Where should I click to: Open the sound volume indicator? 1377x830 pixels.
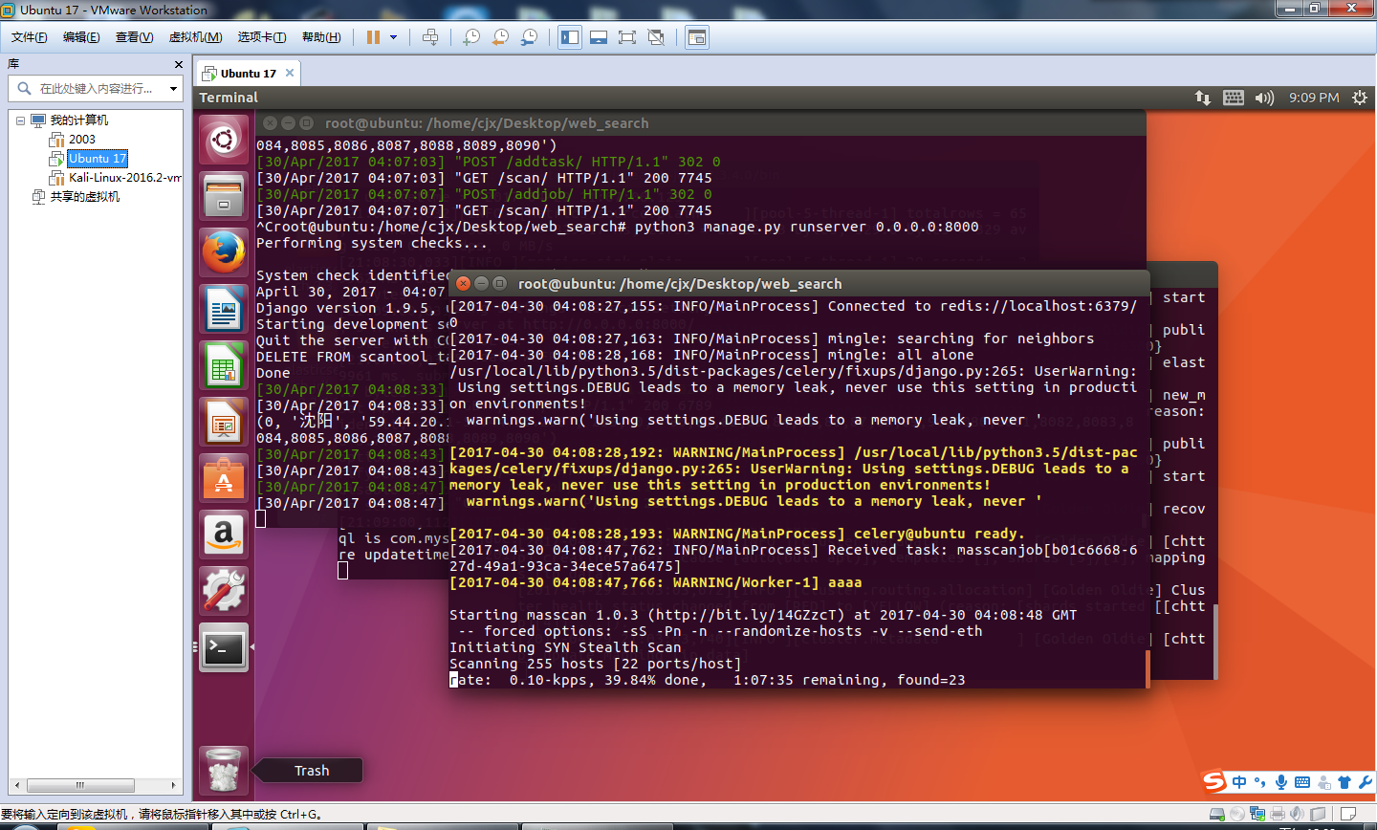(1264, 98)
